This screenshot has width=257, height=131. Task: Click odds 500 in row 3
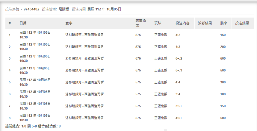[x=223, y=58]
